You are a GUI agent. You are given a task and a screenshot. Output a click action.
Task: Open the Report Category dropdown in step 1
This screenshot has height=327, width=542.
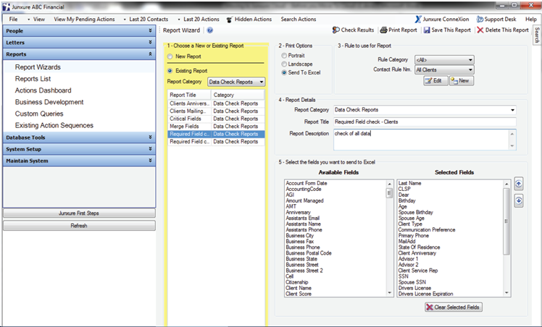point(236,82)
